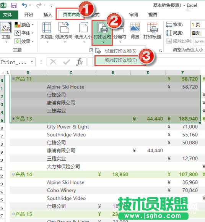Click cell showing 188,940

click(x=183, y=119)
